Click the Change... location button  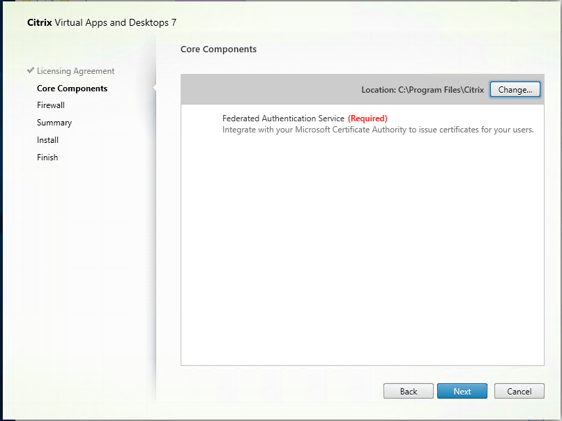(x=515, y=90)
